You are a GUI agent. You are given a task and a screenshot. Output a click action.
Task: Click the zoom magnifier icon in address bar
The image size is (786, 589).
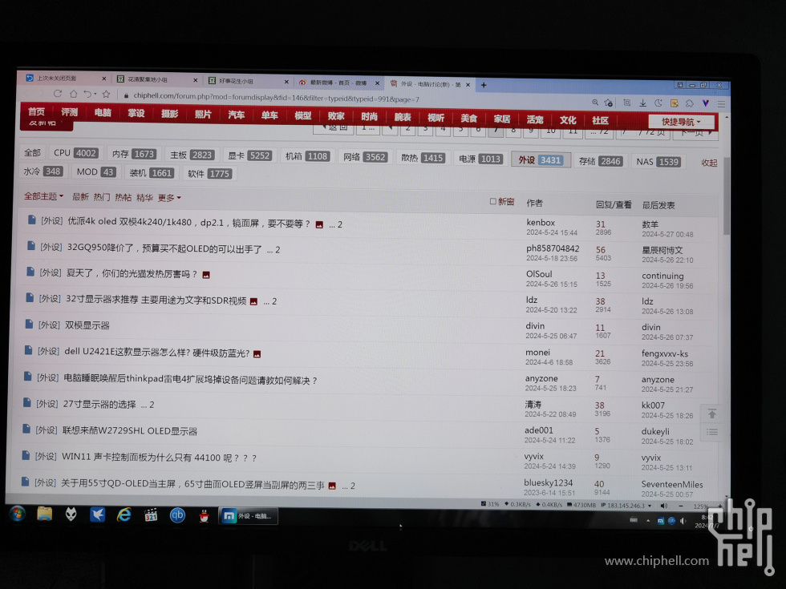click(595, 103)
